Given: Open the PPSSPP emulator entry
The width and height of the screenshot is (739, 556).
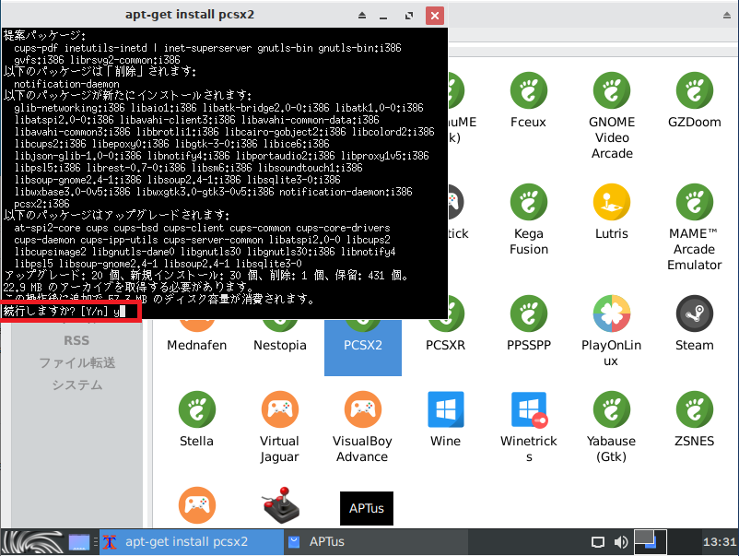Looking at the screenshot, I should coord(528,313).
